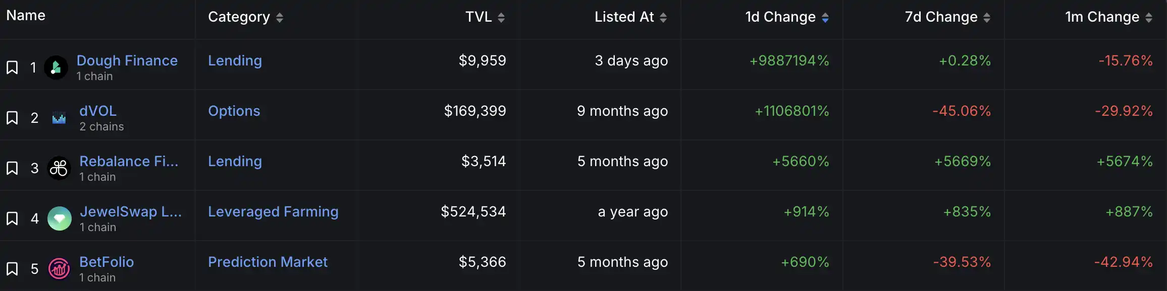Open the Options category link
1167x291 pixels.
tap(234, 111)
